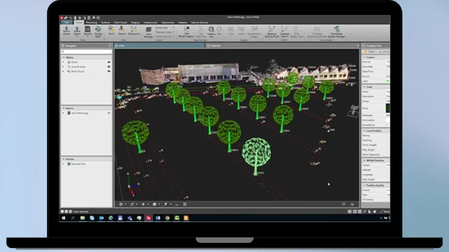
Task: Collapse the Source section
Action: pos(64,108)
